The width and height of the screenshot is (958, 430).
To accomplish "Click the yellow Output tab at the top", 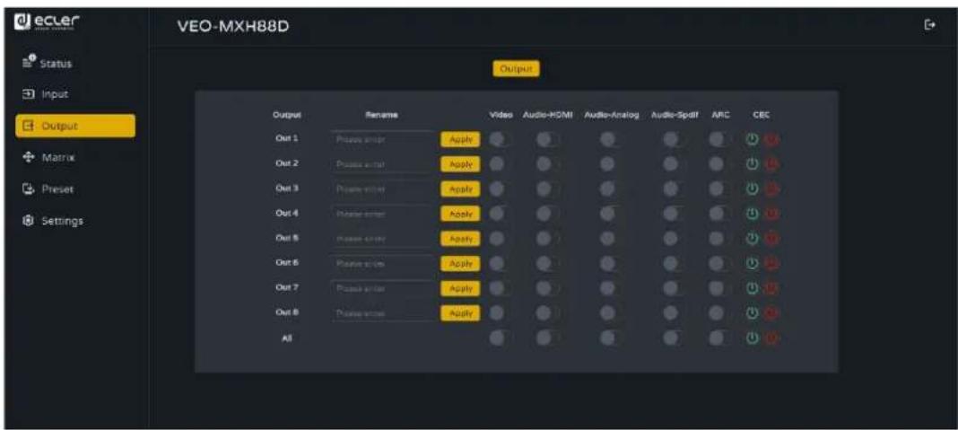I will (x=517, y=70).
